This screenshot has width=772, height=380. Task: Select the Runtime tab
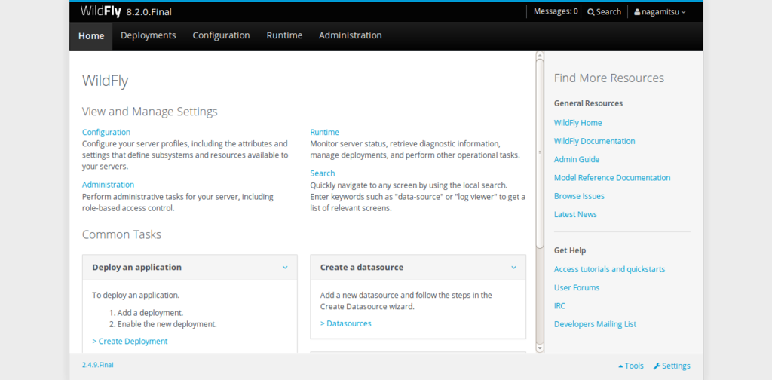pos(284,35)
